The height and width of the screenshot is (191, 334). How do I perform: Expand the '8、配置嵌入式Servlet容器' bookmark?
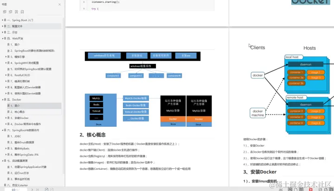click(6, 87)
